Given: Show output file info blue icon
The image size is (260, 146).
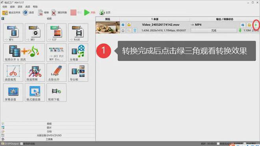Looking at the screenshot, I should click(x=243, y=25).
